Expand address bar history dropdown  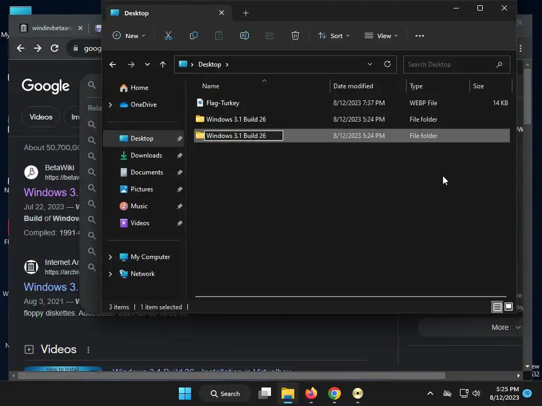[370, 64]
